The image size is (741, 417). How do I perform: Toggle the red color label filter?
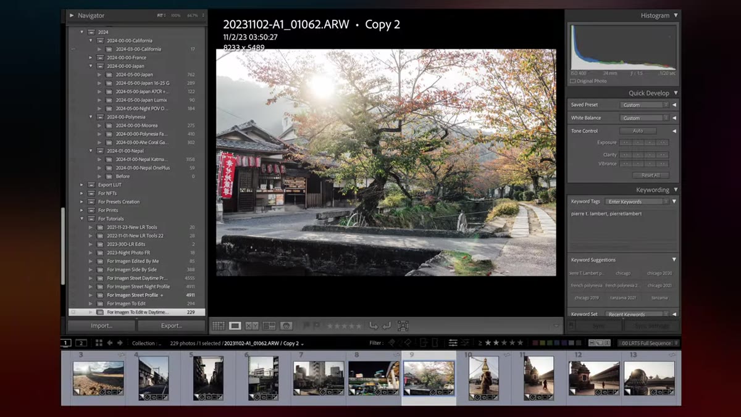pyautogui.click(x=536, y=343)
